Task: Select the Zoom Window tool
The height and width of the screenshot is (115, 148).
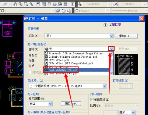Action: pyautogui.click(x=26, y=4)
